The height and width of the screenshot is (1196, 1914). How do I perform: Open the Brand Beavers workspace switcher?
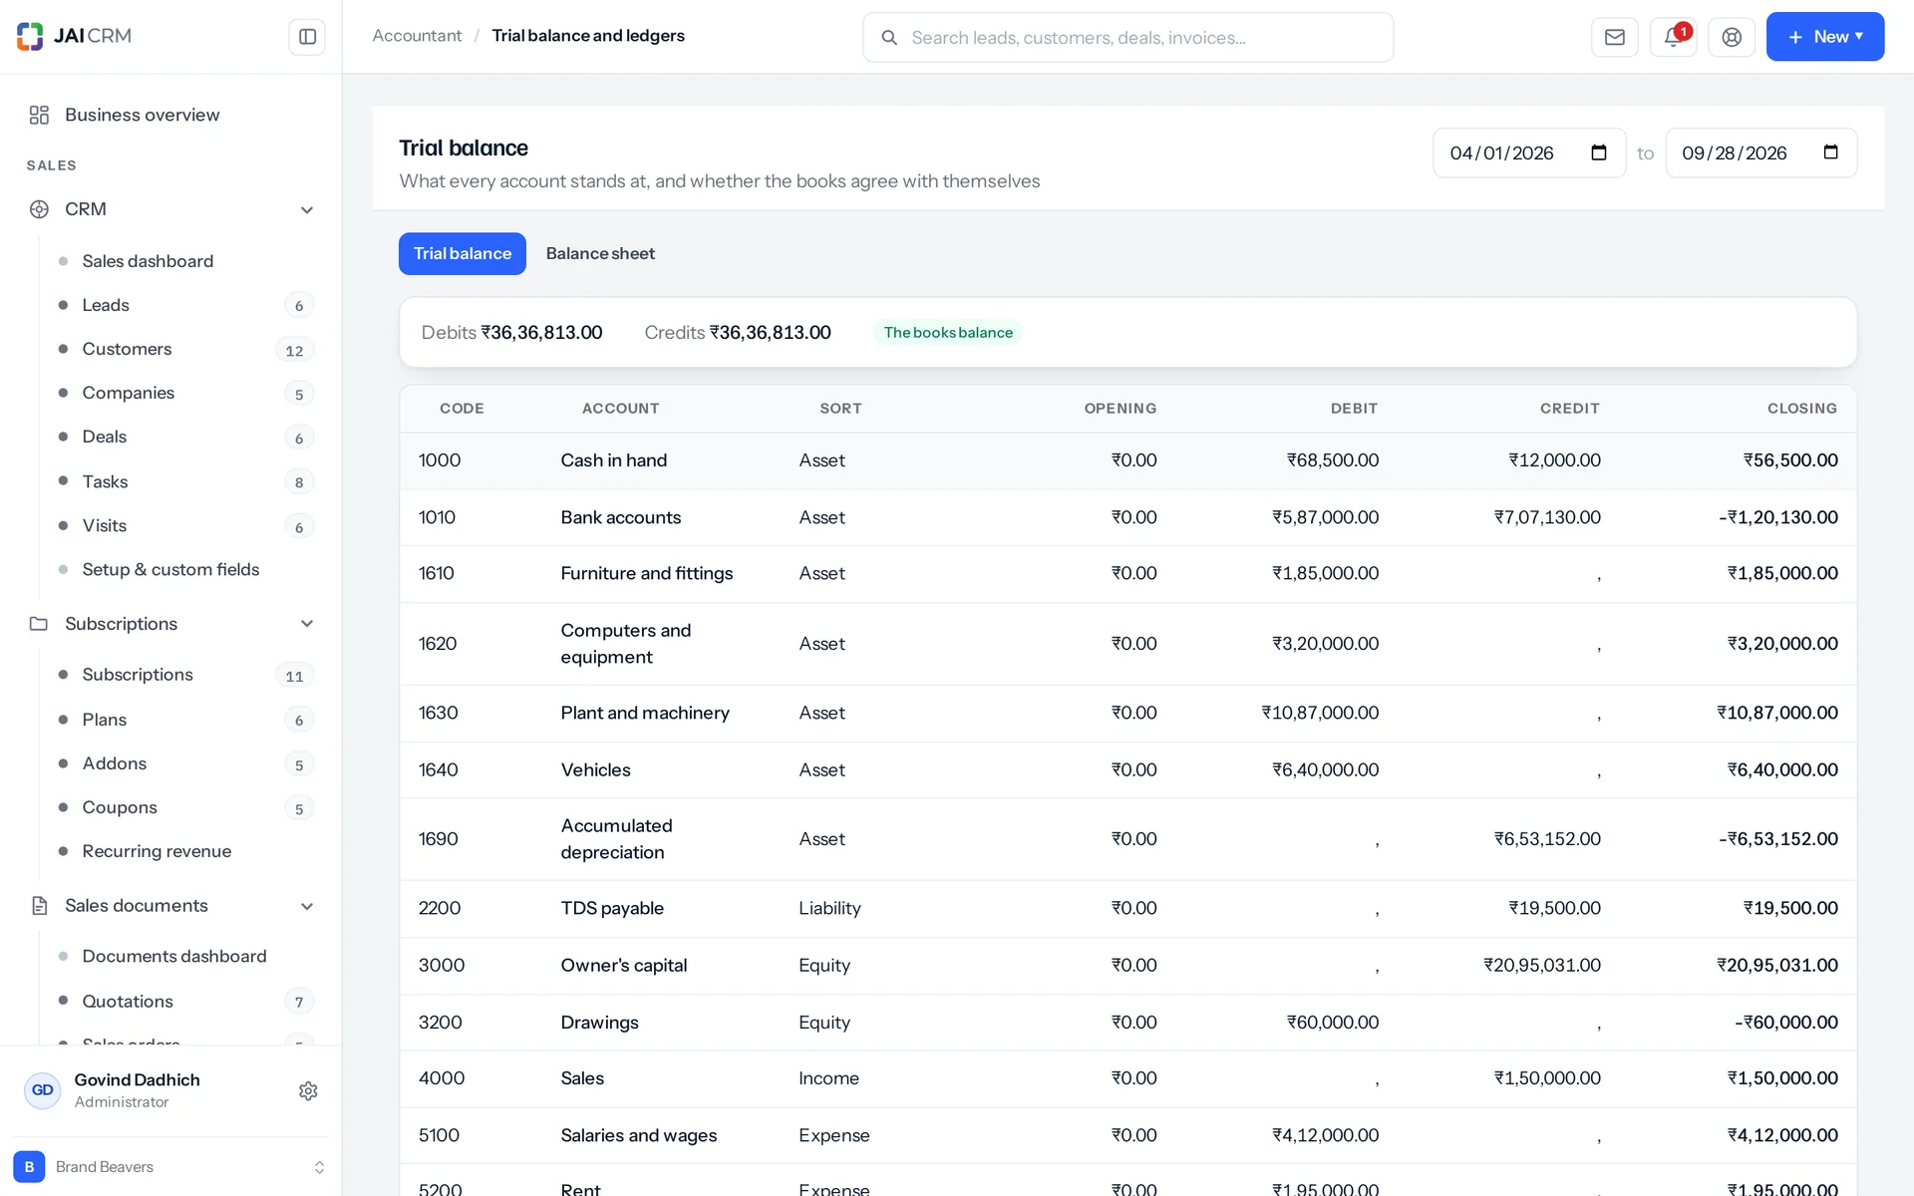[x=169, y=1167]
